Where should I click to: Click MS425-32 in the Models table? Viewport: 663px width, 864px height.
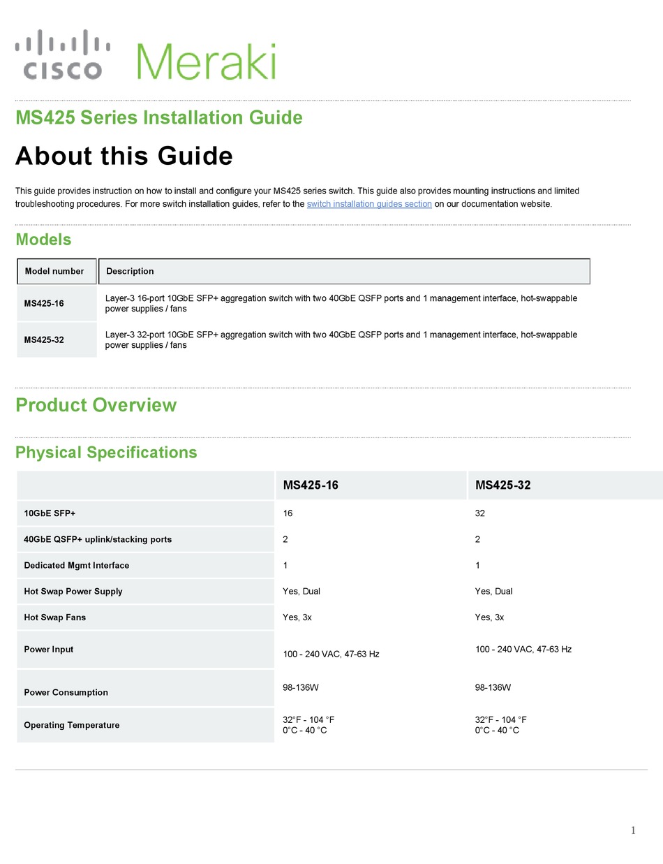click(x=44, y=339)
